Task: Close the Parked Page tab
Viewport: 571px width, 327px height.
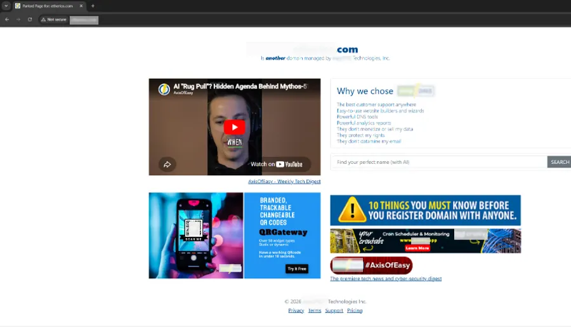Action: pos(81,6)
